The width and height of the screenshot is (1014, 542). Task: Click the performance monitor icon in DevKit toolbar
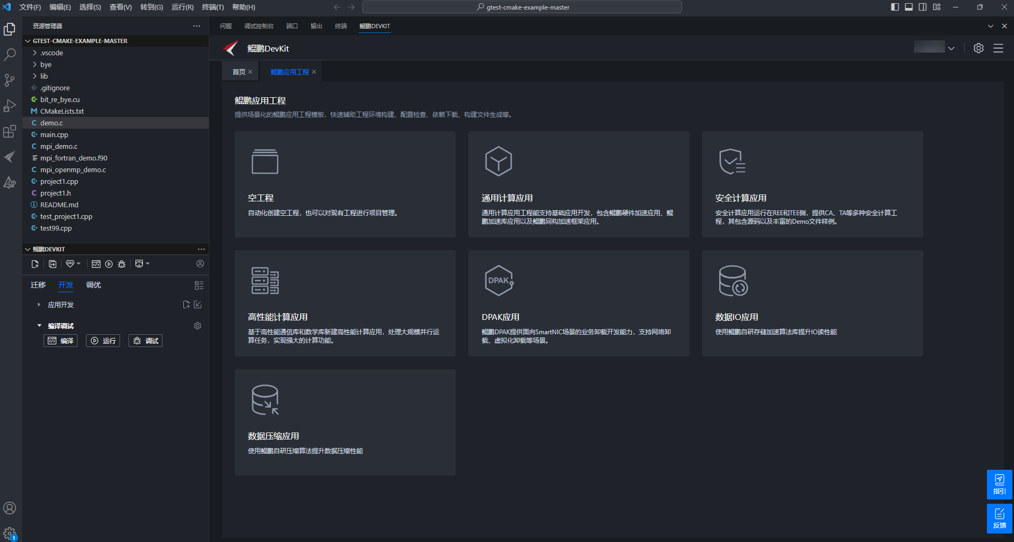tap(139, 264)
